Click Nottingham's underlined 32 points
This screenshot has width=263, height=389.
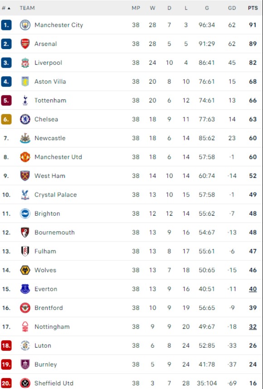(x=253, y=327)
